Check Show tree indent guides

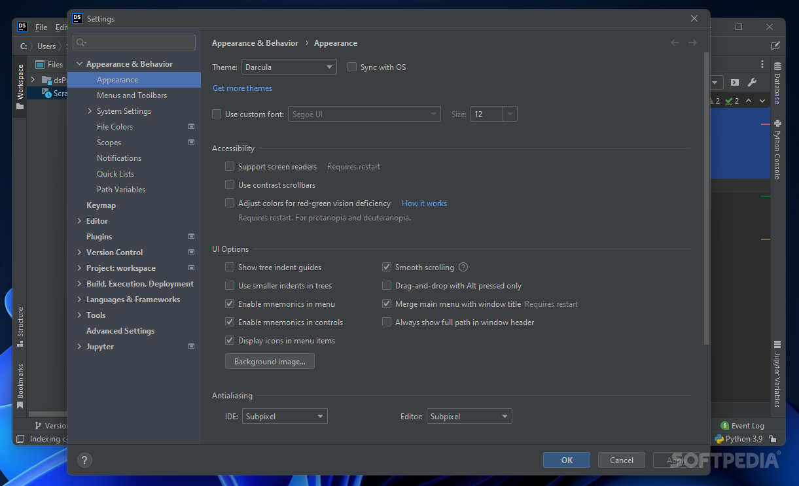pos(230,267)
